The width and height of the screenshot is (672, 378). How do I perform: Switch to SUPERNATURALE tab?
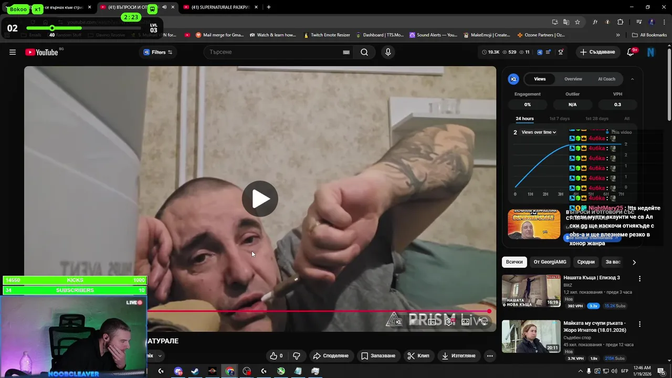pyautogui.click(x=220, y=7)
